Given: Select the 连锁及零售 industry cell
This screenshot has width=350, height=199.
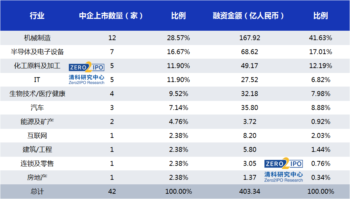Looking at the screenshot, I should click(x=37, y=163).
